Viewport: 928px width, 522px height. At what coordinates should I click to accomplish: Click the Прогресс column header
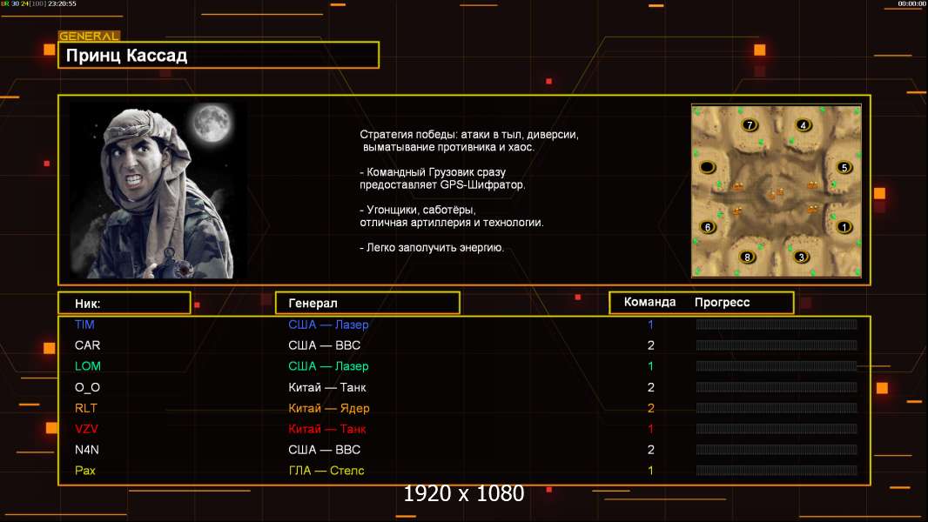coord(722,302)
